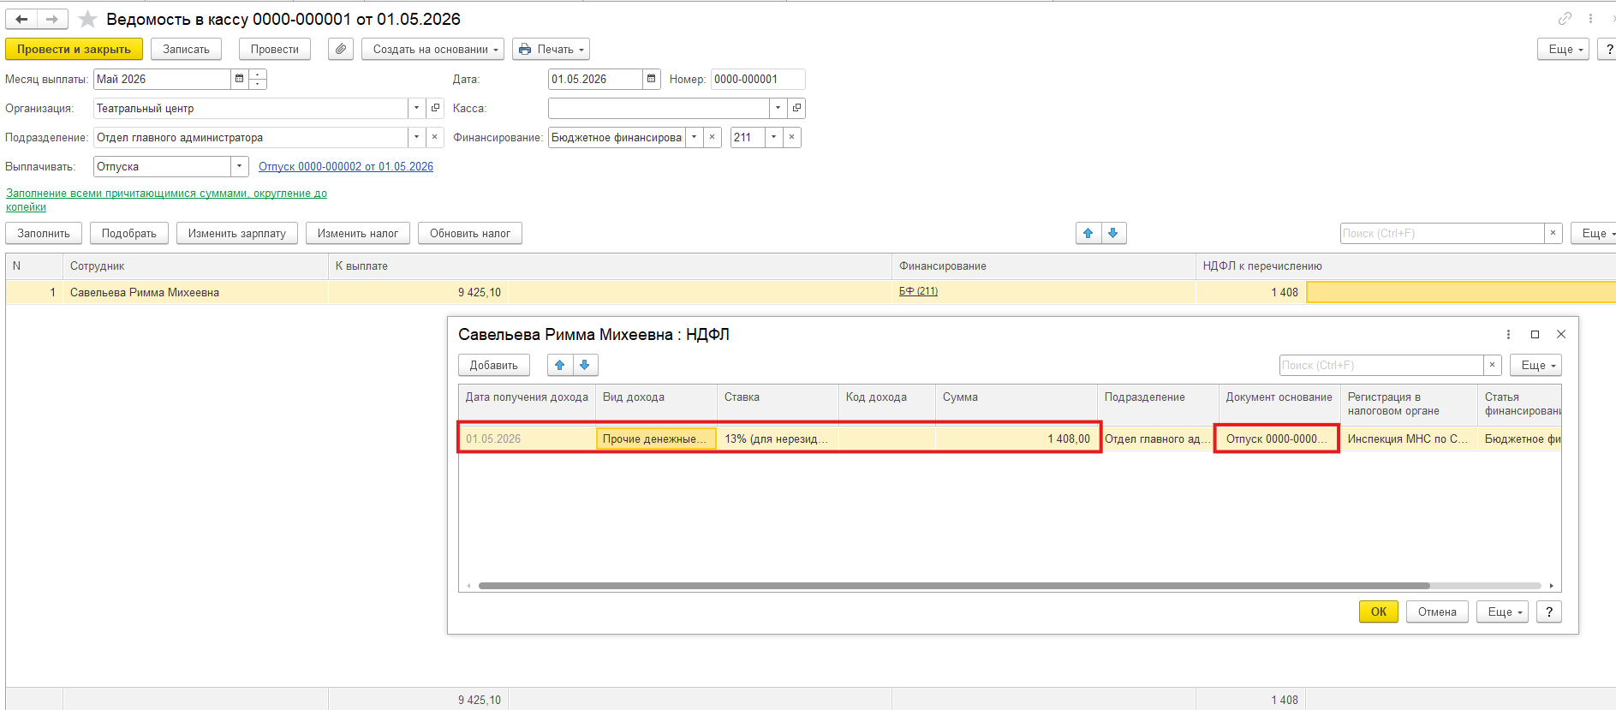Maximize the НДФЛ dialog
This screenshot has height=710, width=1616.
(x=1535, y=335)
